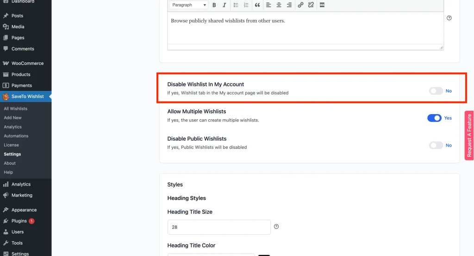Click the Payments dollar icon

pyautogui.click(x=6, y=85)
